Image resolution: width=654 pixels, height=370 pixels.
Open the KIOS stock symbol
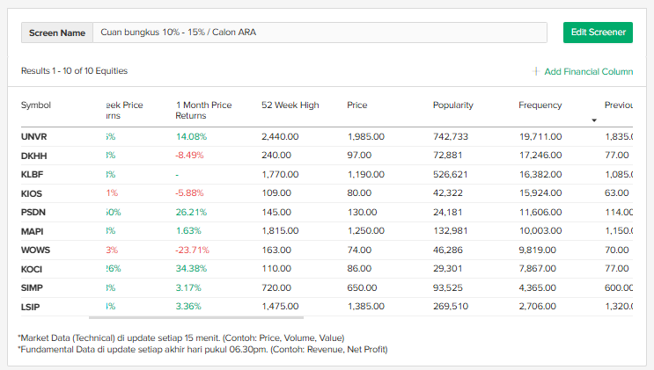[x=32, y=193]
